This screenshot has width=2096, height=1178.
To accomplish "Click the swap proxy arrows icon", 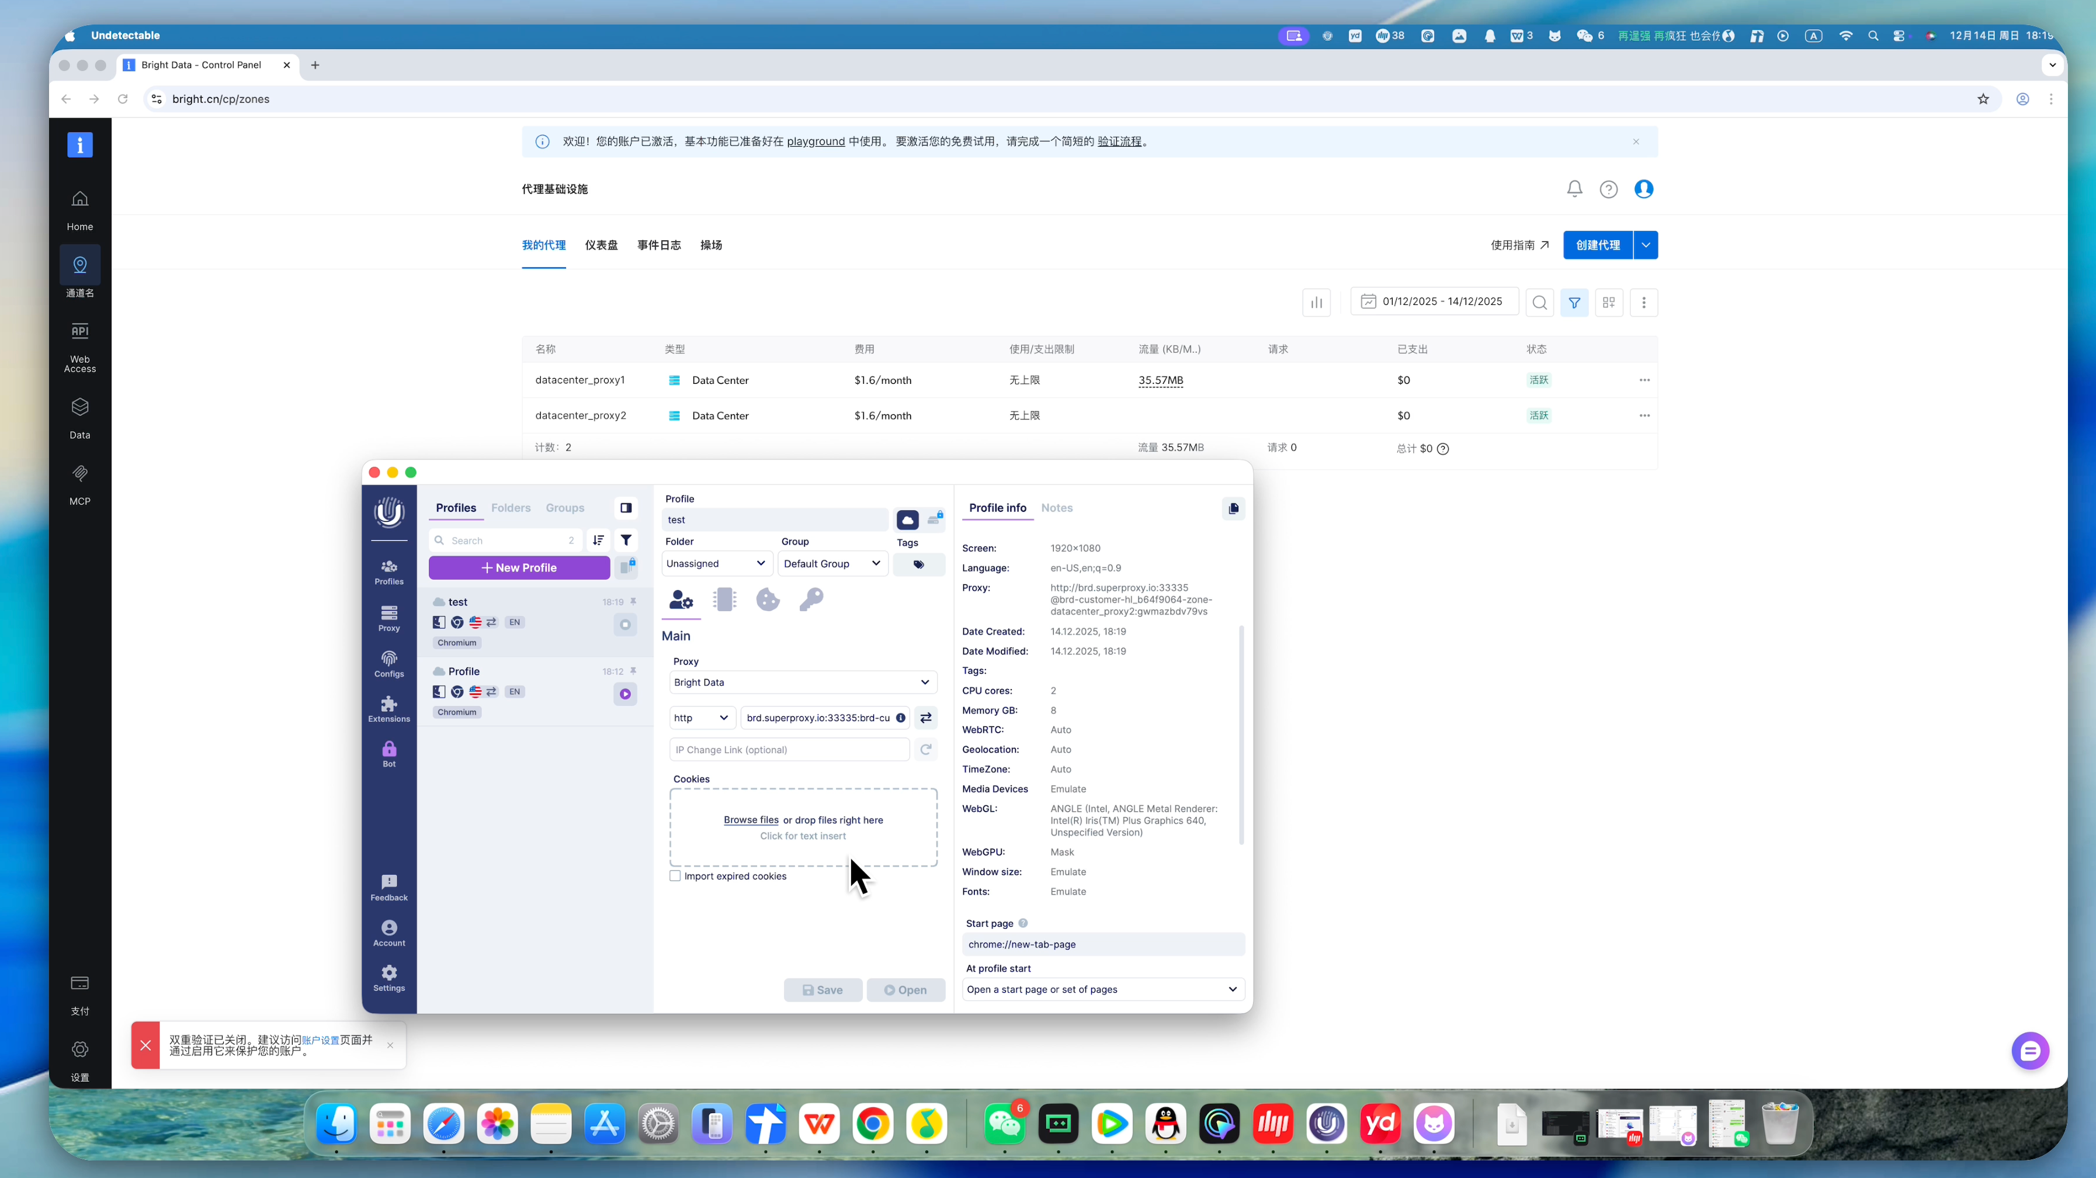I will (925, 717).
